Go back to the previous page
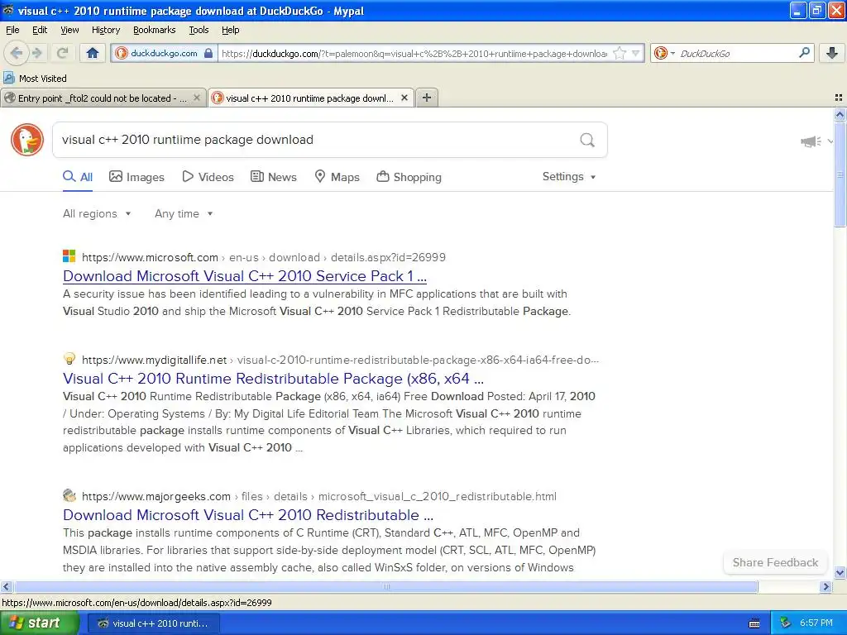The width and height of the screenshot is (847, 635). tap(16, 53)
